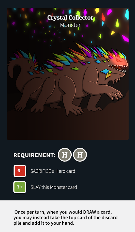Tap the monster's glowing red eye
The image size is (135, 232).
[x=119, y=60]
